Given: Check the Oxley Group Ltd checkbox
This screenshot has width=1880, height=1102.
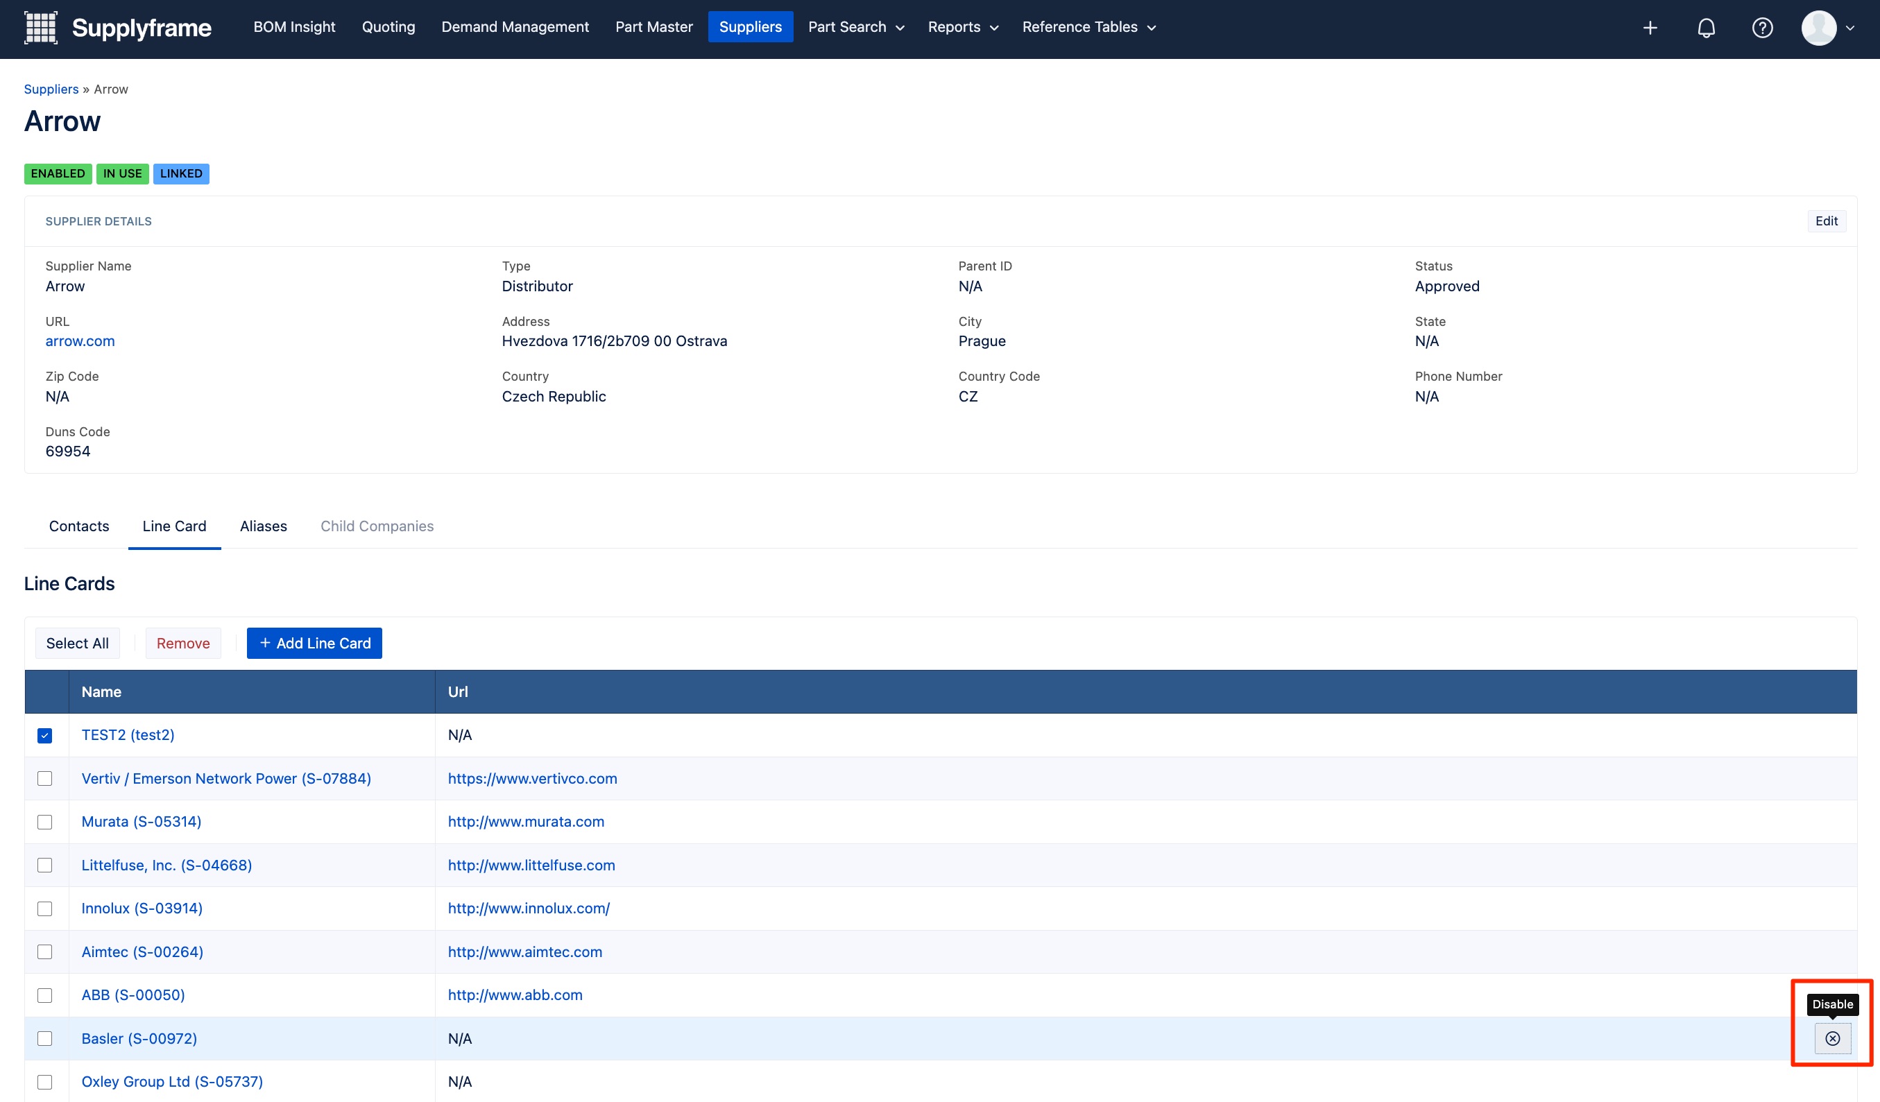Looking at the screenshot, I should click(x=45, y=1081).
